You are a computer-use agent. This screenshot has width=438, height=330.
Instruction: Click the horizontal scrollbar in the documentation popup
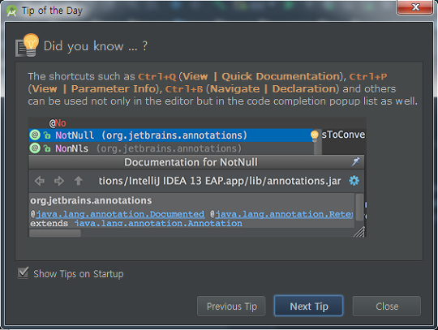(x=55, y=233)
